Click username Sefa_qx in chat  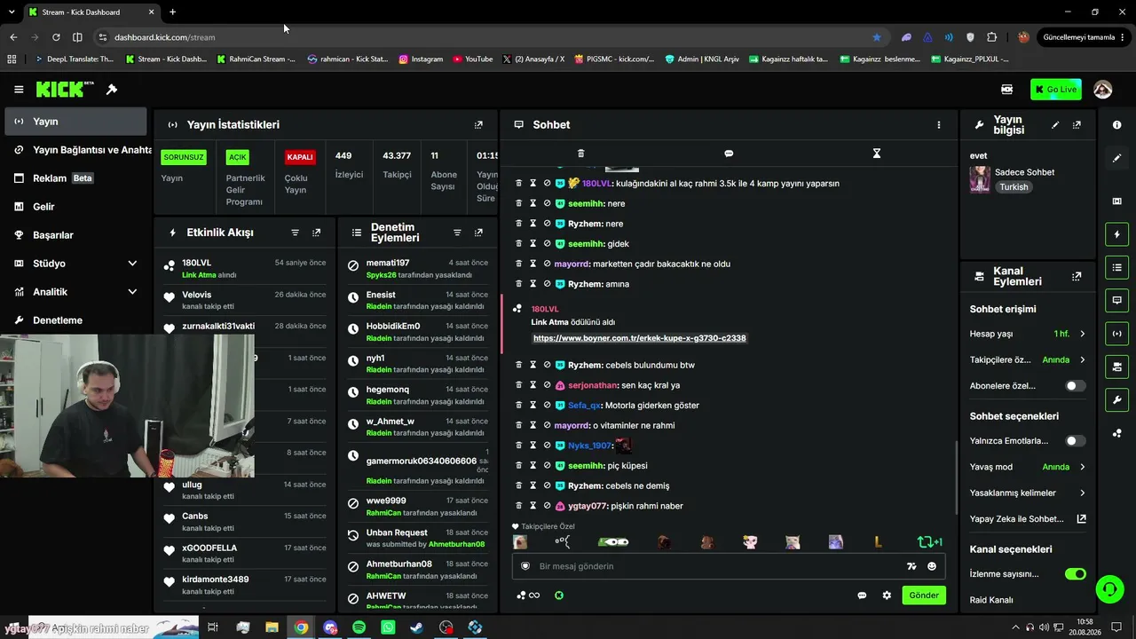pyautogui.click(x=584, y=406)
